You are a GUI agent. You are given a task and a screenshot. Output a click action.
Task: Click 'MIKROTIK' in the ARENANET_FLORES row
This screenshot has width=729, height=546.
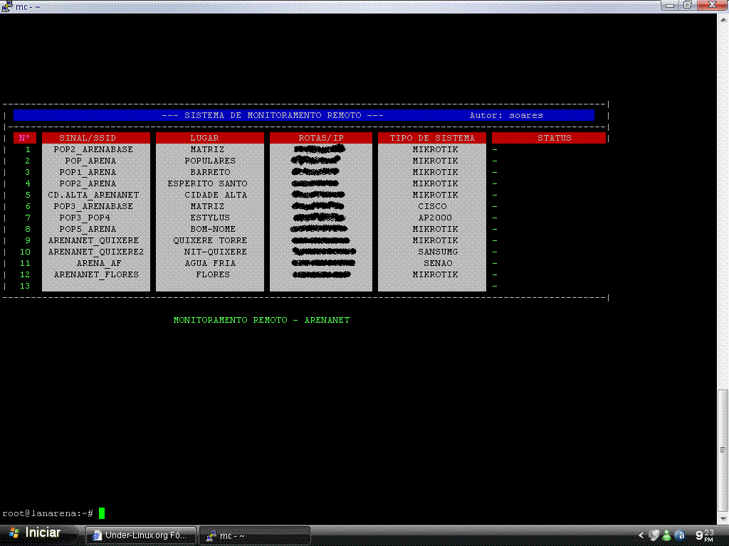point(435,274)
